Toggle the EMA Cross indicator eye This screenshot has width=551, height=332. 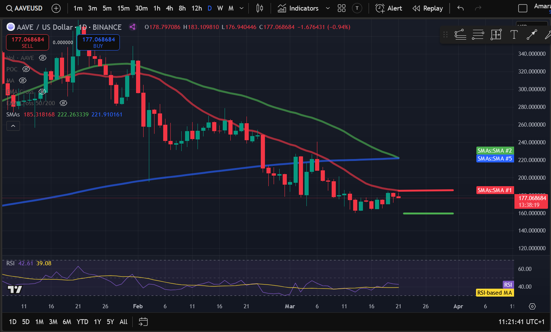pyautogui.click(x=43, y=92)
